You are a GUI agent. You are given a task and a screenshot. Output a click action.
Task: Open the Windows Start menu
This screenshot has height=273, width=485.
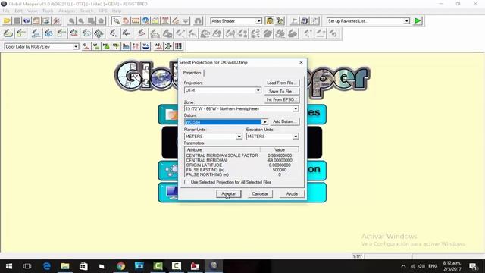pos(9,266)
